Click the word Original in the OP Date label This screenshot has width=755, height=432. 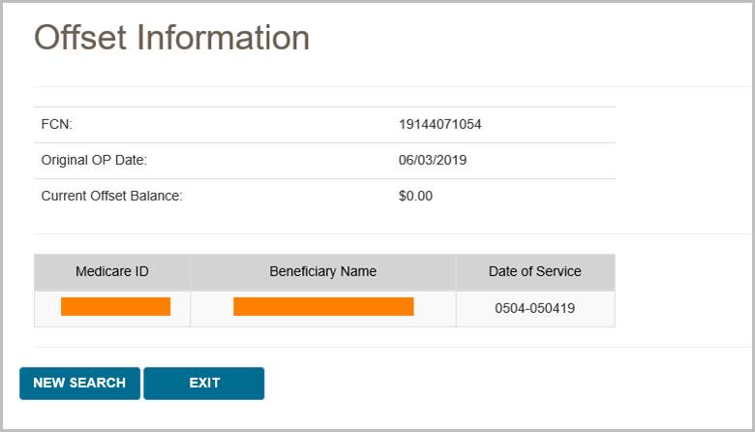[x=65, y=160]
